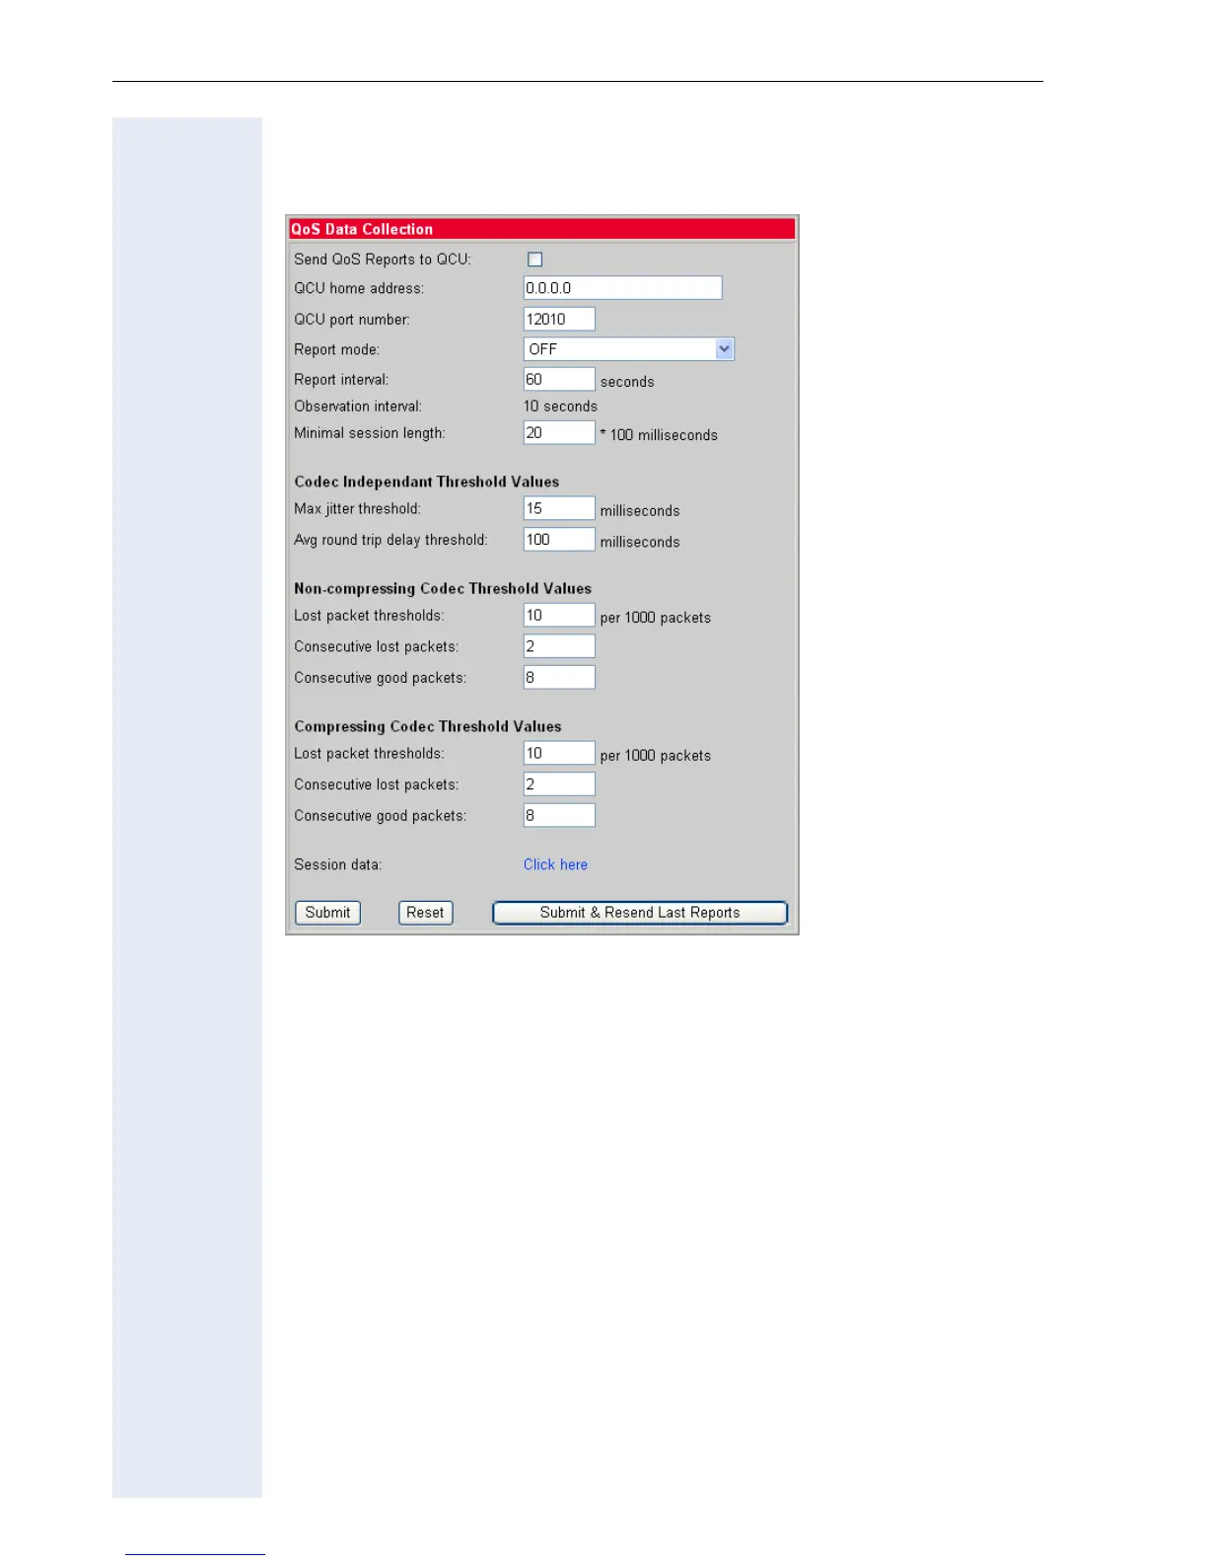The image size is (1207, 1563).
Task: Click the Avg round trip delay threshold field
Action: point(559,540)
